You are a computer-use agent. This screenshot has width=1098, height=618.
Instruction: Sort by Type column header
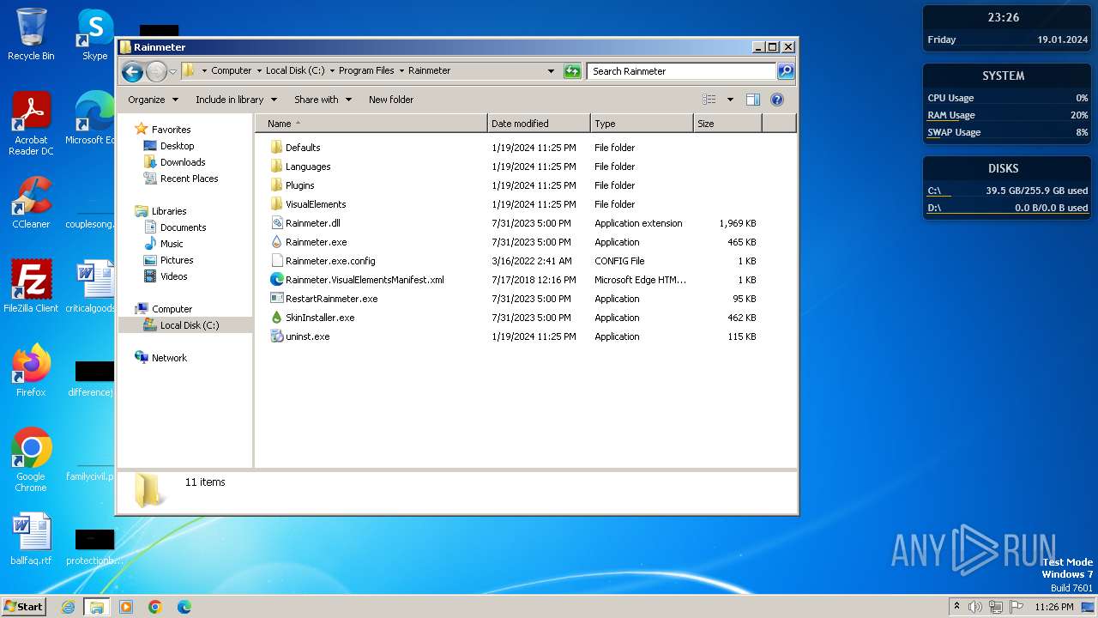pos(642,124)
